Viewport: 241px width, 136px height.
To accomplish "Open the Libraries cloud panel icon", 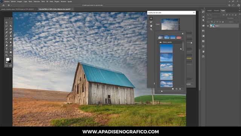I will point(203,26).
